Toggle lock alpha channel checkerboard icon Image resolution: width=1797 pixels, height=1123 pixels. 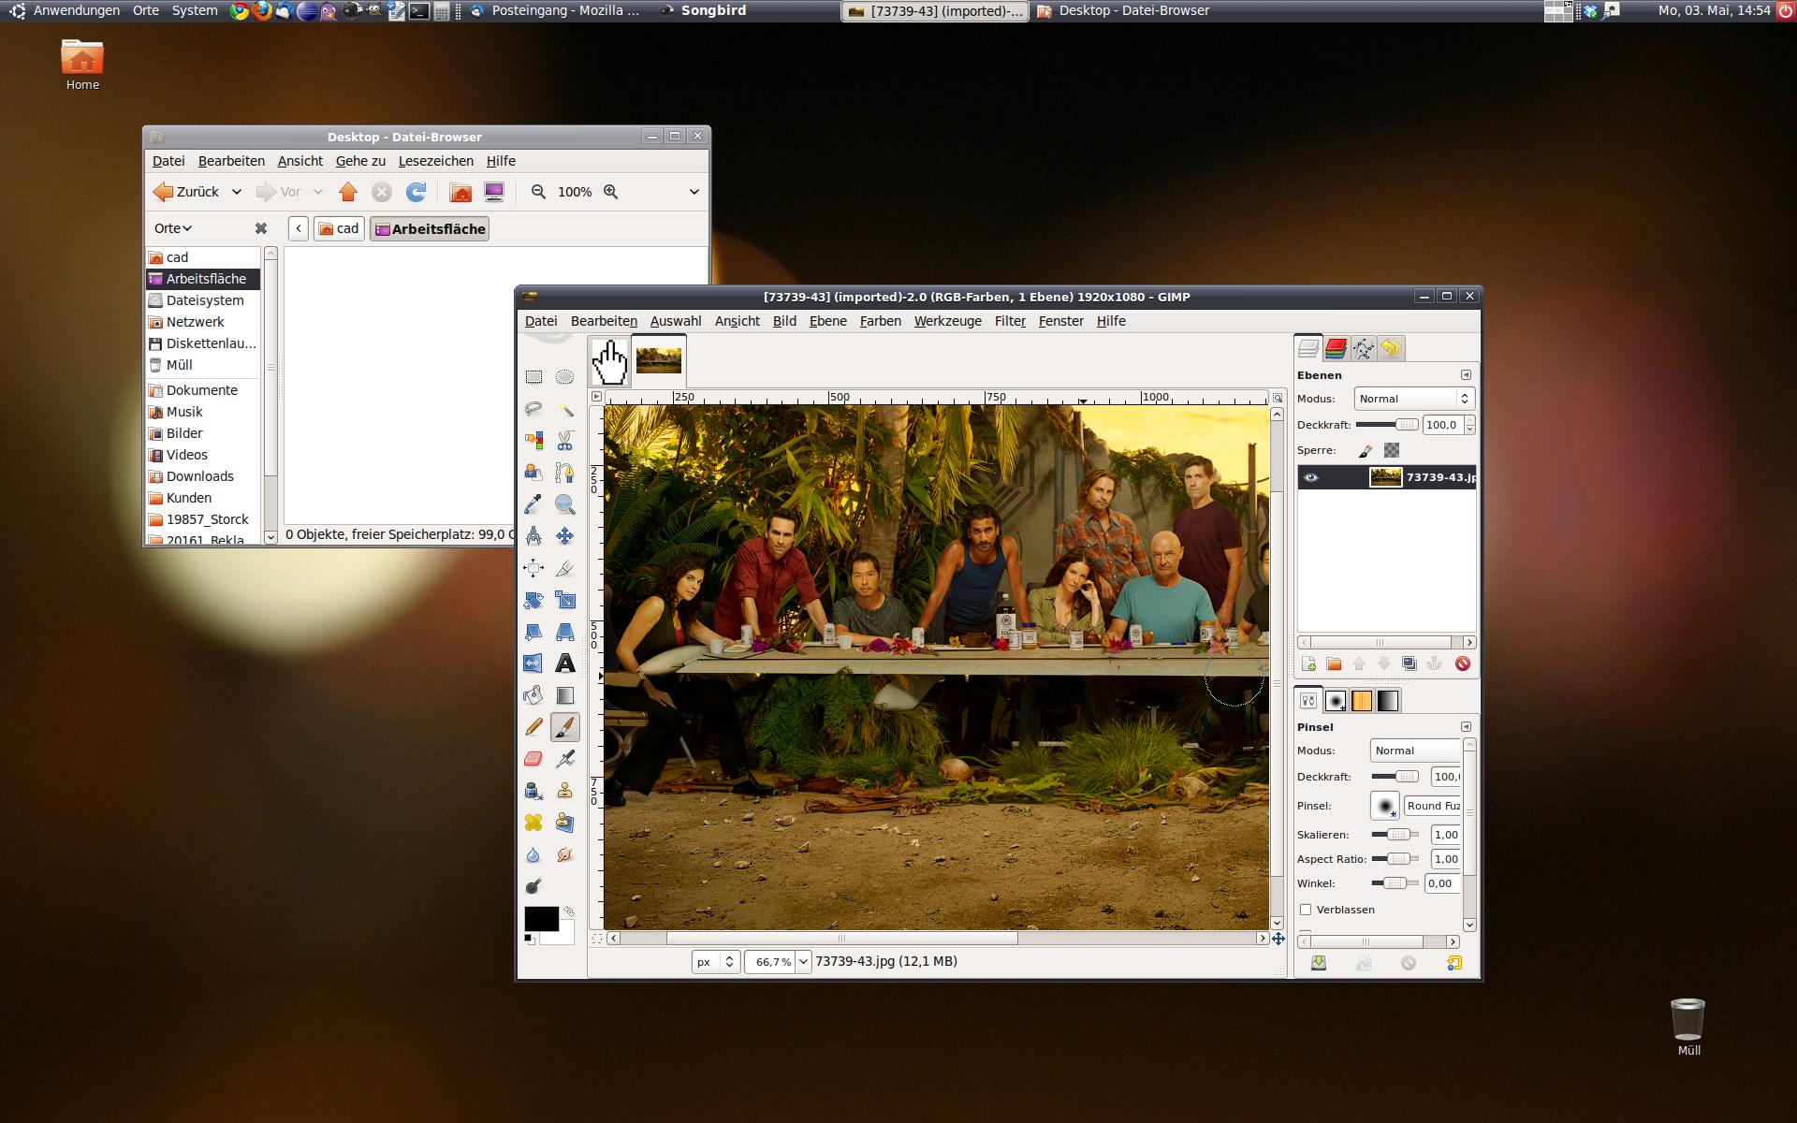point(1392,450)
